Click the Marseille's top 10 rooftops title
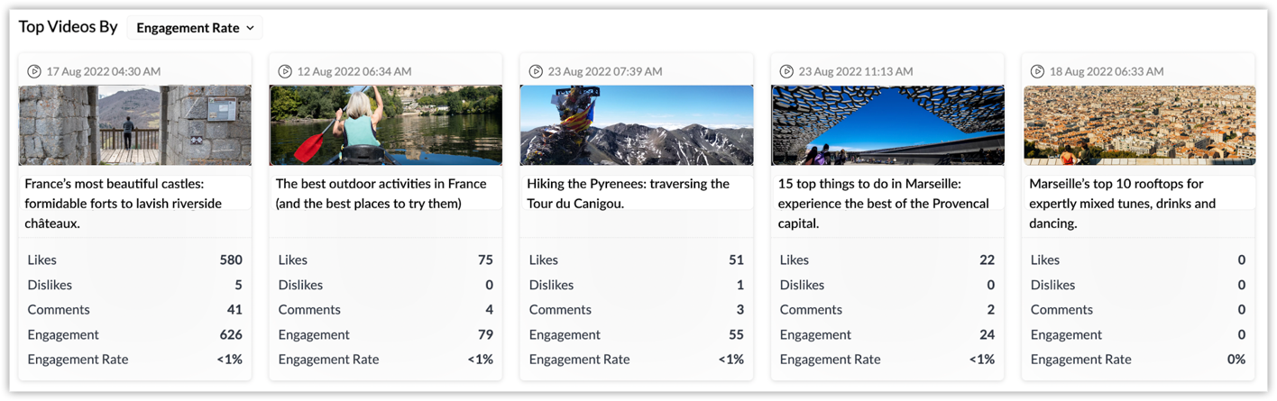This screenshot has height=401, width=1277. point(1123,204)
